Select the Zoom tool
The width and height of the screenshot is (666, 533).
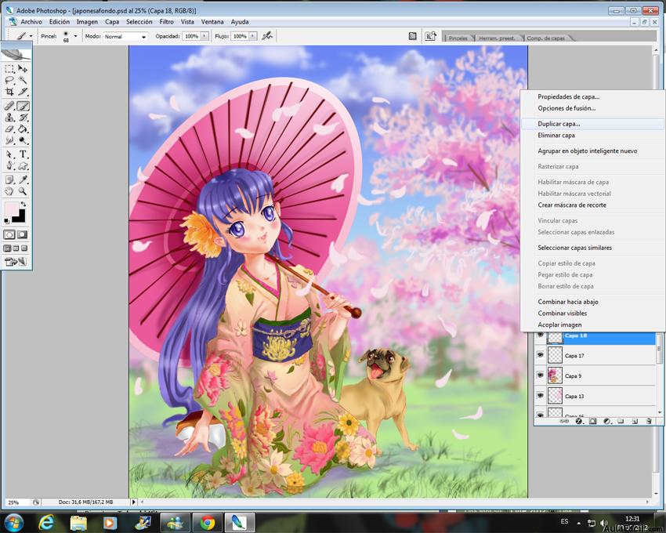pyautogui.click(x=23, y=191)
